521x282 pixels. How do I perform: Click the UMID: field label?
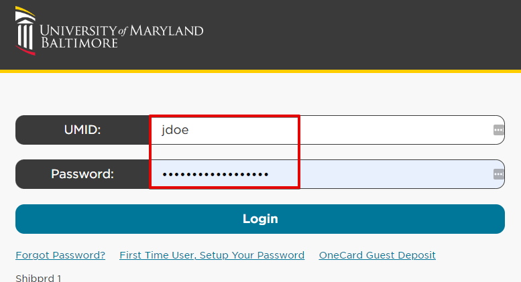tap(82, 130)
